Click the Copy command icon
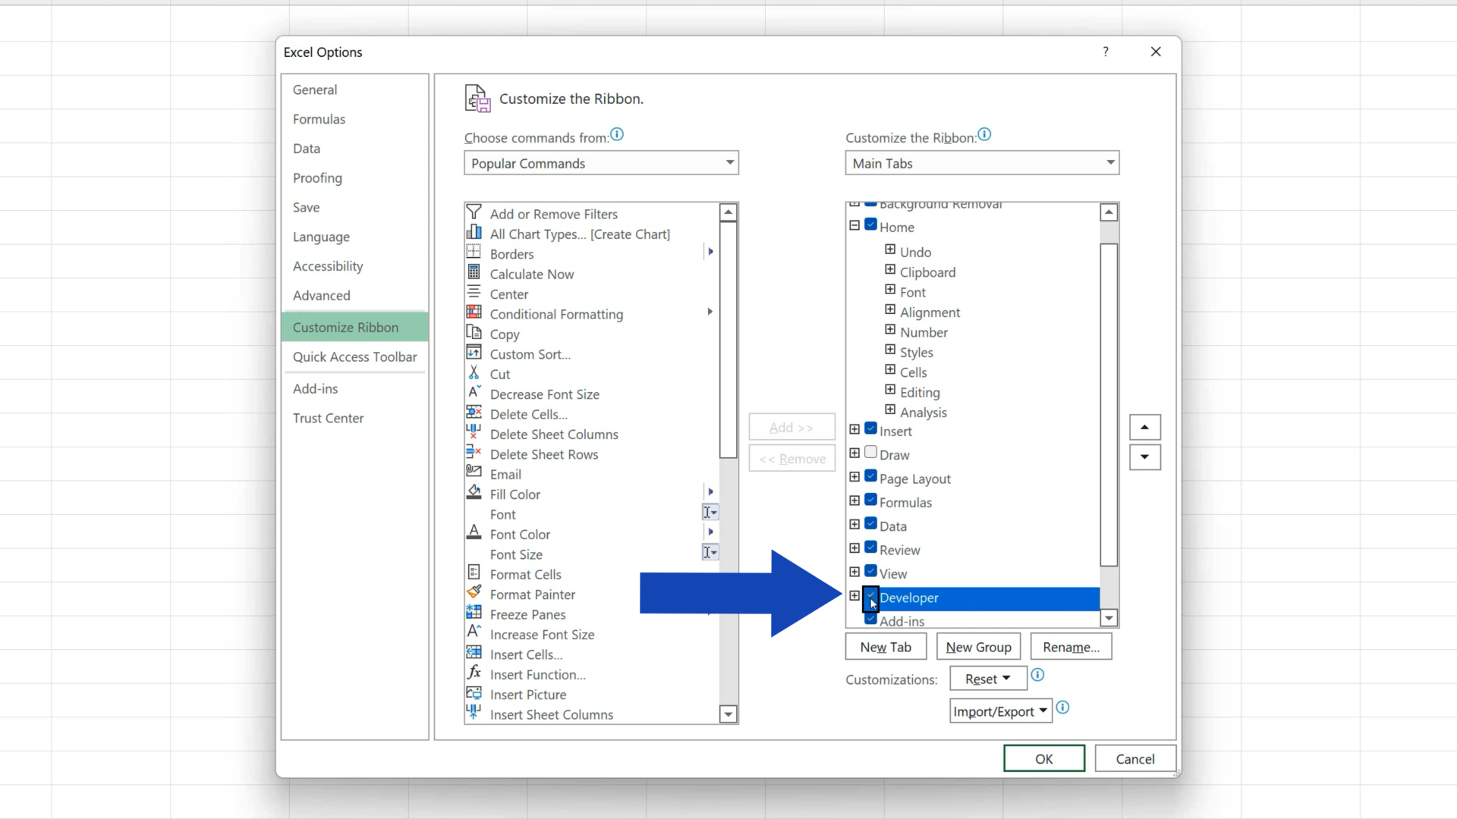Viewport: 1457px width, 819px height. click(474, 333)
